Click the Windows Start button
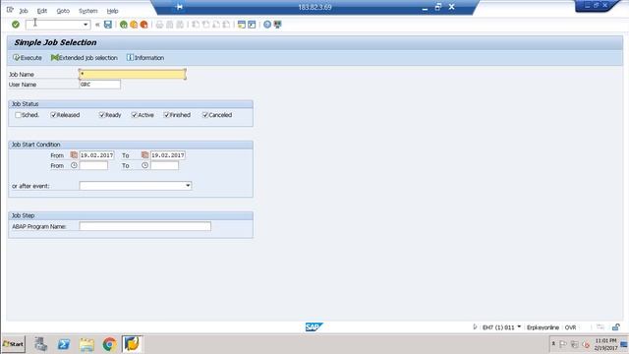The image size is (629, 354). pyautogui.click(x=14, y=344)
